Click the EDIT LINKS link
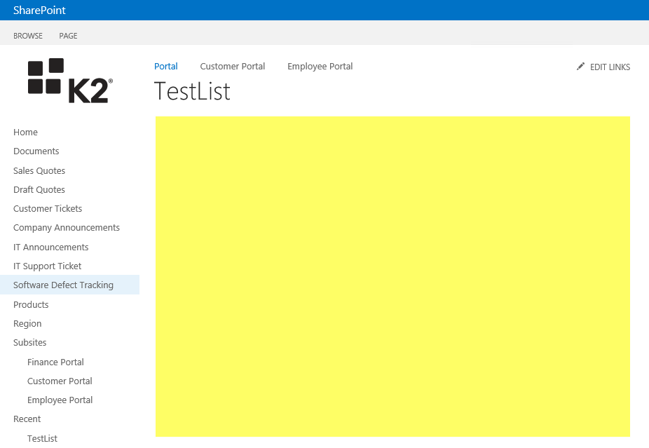 point(610,67)
